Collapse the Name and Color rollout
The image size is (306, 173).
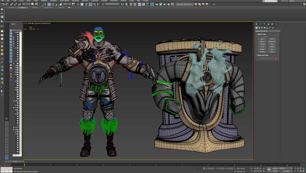click(263, 55)
